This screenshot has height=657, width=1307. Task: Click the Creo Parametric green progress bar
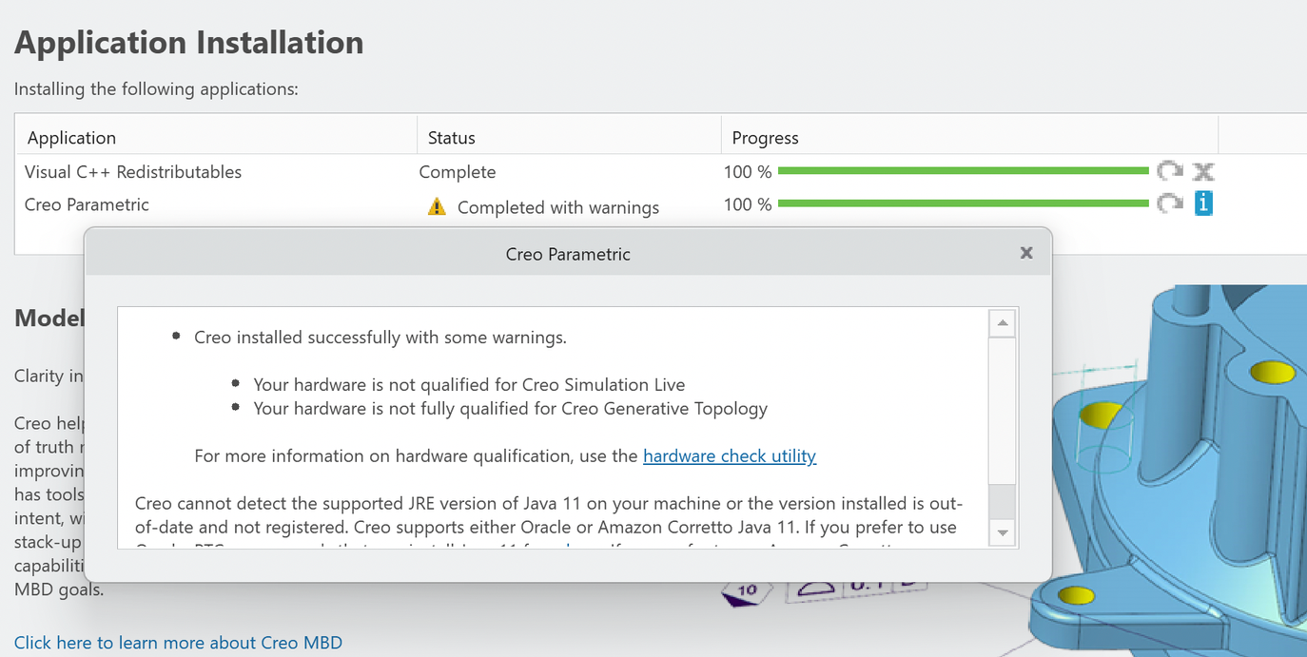[x=963, y=203]
